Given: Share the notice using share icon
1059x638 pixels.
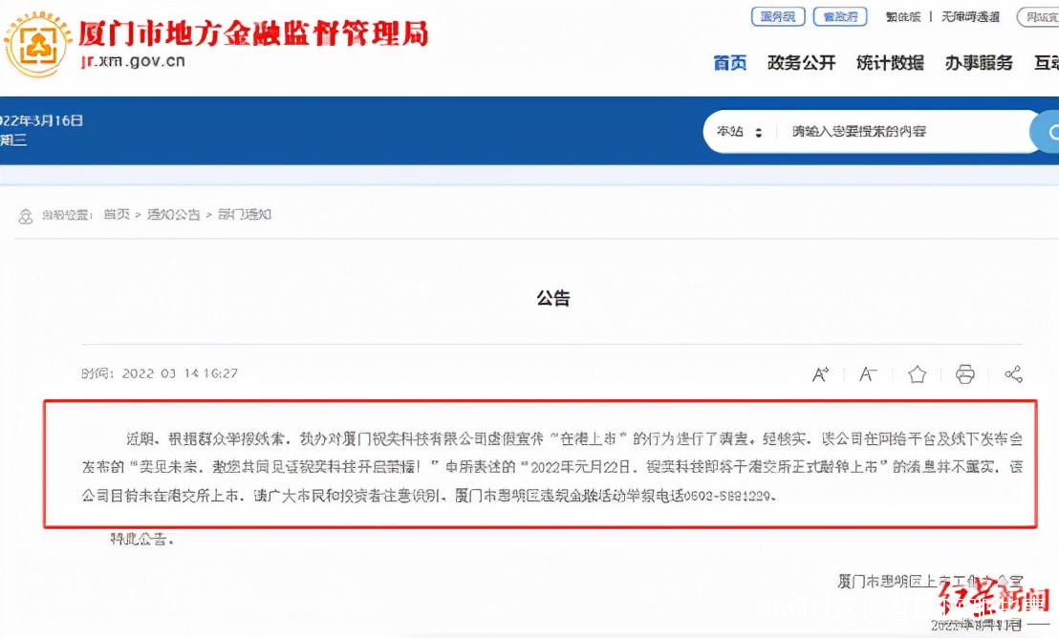Looking at the screenshot, I should tap(1013, 374).
